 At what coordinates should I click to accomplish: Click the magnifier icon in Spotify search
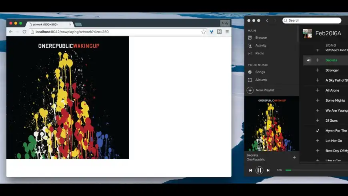point(286,20)
